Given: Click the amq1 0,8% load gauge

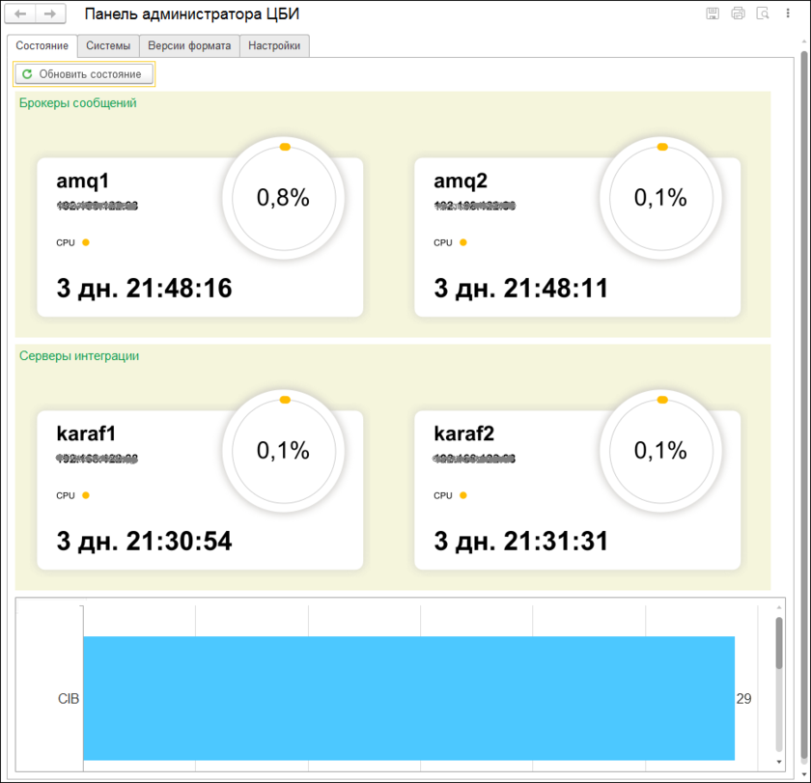Looking at the screenshot, I should pyautogui.click(x=283, y=198).
